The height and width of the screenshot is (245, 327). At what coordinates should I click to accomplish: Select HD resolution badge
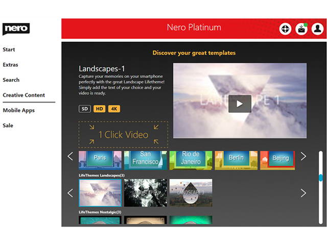[x=99, y=109]
